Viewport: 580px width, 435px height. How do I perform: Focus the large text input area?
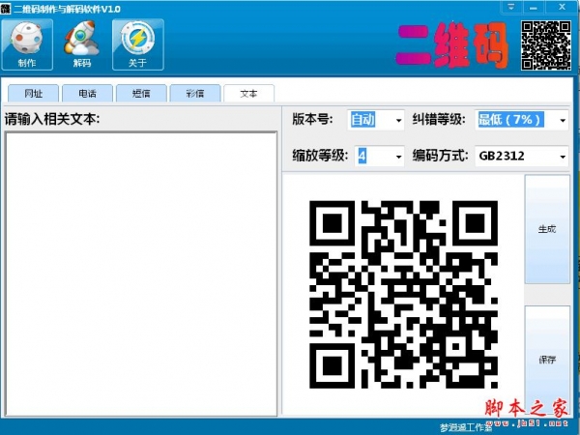141,274
